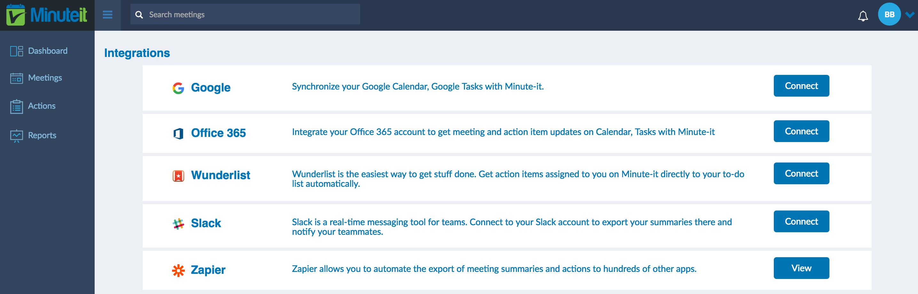
Task: Toggle the hamburger sidebar menu
Action: (x=108, y=15)
